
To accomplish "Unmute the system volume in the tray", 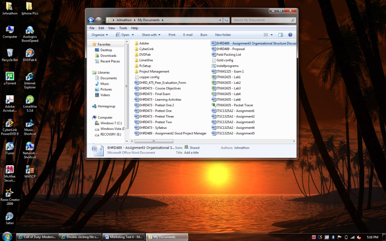I will coord(359,237).
